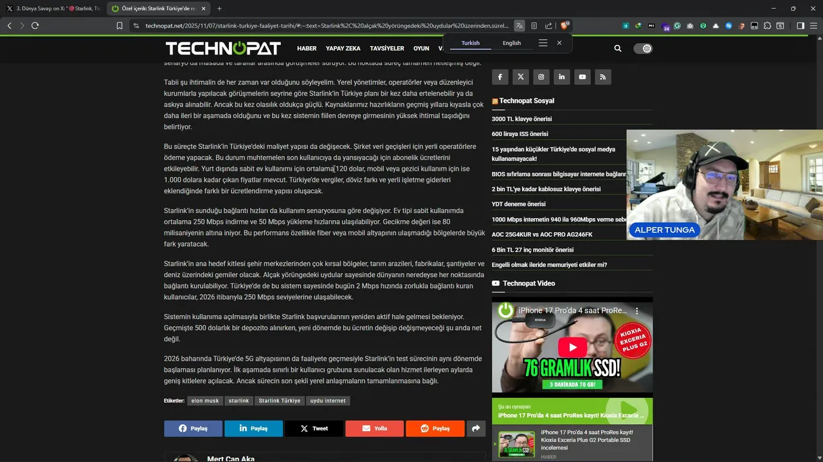
Task: Open 'Engelli olmak ileride memuriyeti etkiler mi?'
Action: coord(549,265)
